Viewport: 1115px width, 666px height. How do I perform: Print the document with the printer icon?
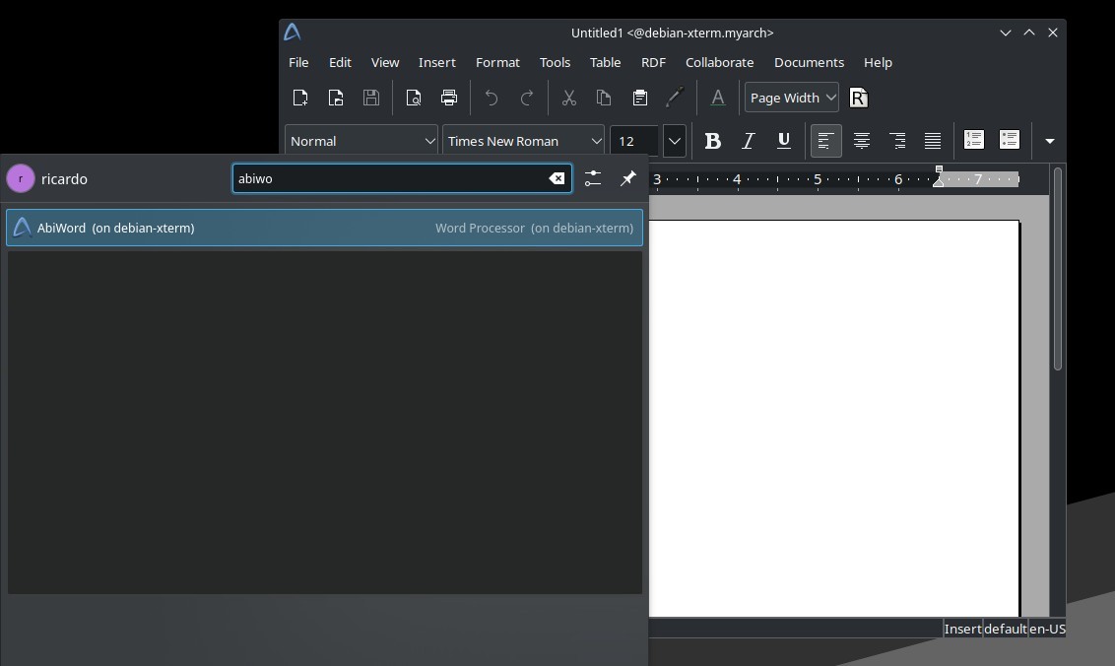[449, 98]
